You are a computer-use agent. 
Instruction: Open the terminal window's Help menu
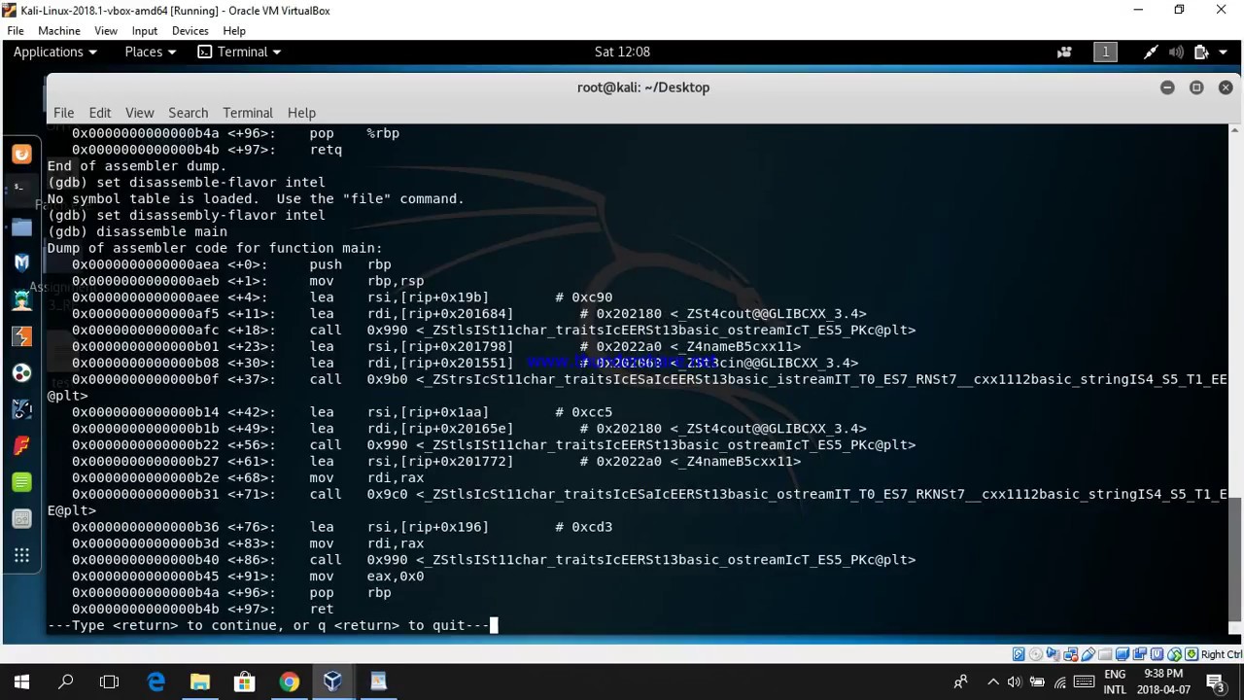pyautogui.click(x=301, y=113)
